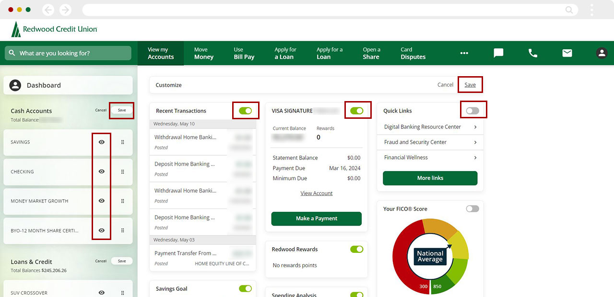Click the Redwood Credit Union logo

tap(54, 29)
